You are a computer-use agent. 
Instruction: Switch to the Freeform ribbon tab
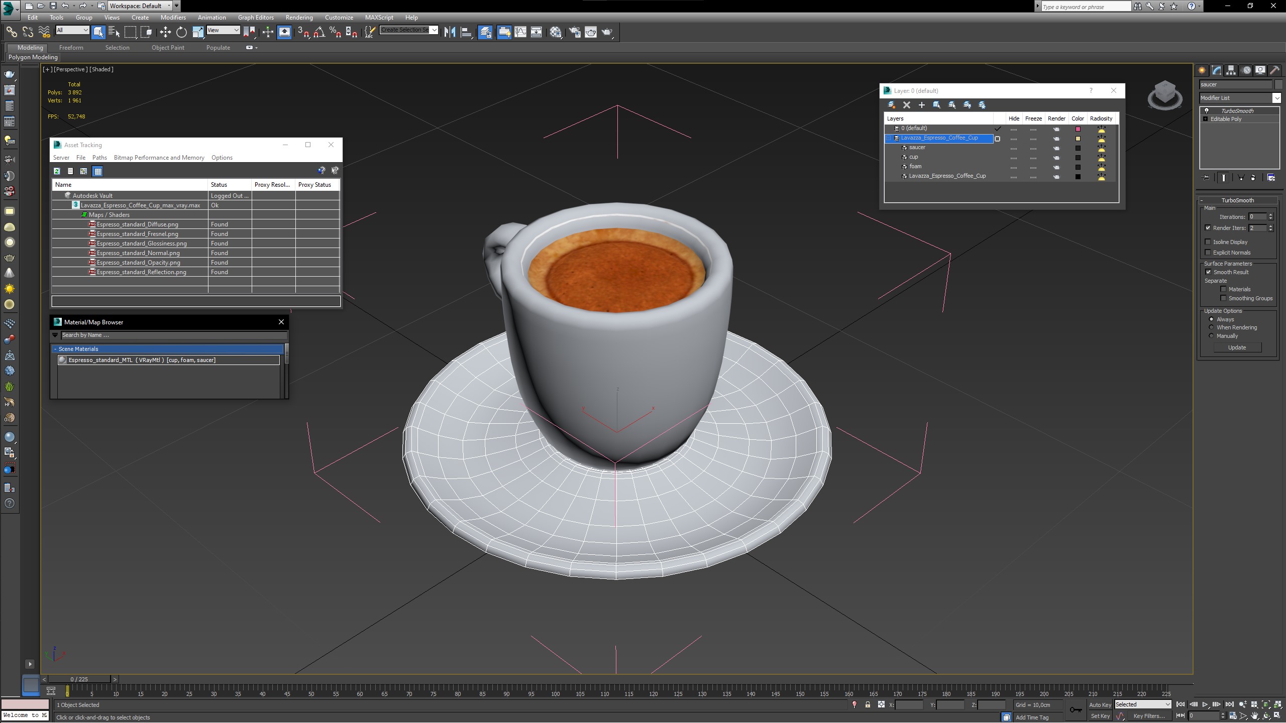[71, 48]
